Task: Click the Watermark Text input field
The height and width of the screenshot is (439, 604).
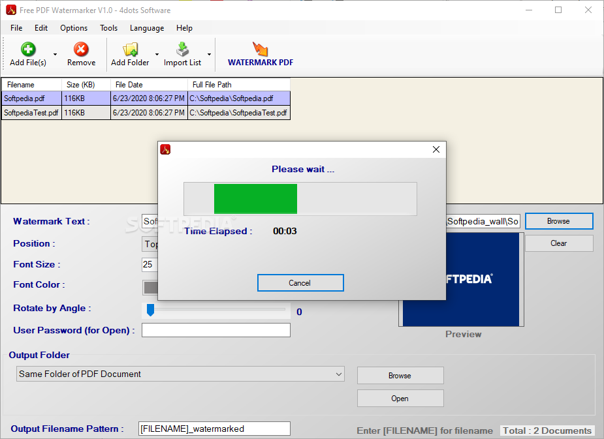Action: tap(150, 221)
